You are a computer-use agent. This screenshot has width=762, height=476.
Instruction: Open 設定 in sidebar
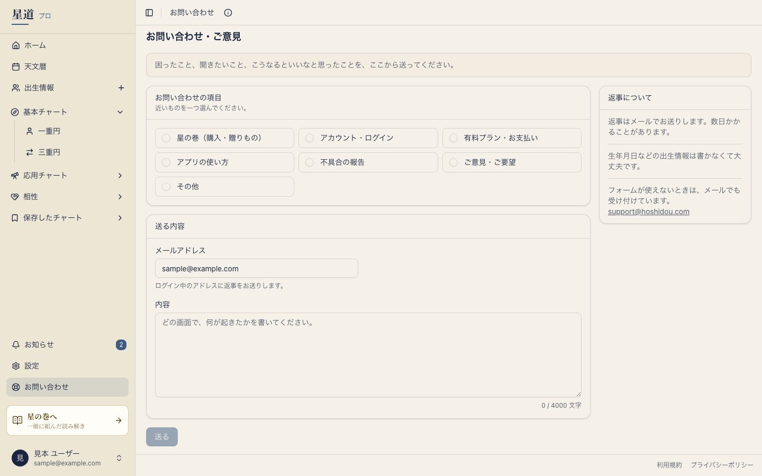67,366
